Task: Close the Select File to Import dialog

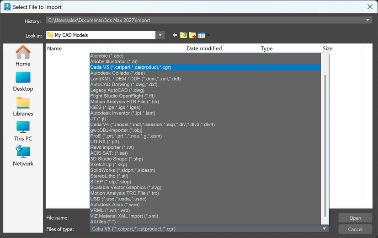Action: pyautogui.click(x=370, y=7)
